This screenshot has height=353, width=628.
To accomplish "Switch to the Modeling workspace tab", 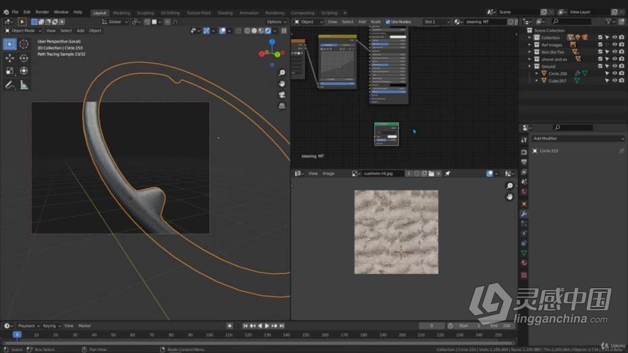I will [122, 13].
